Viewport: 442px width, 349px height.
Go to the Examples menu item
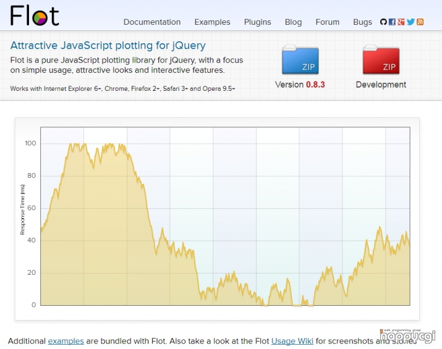(212, 22)
